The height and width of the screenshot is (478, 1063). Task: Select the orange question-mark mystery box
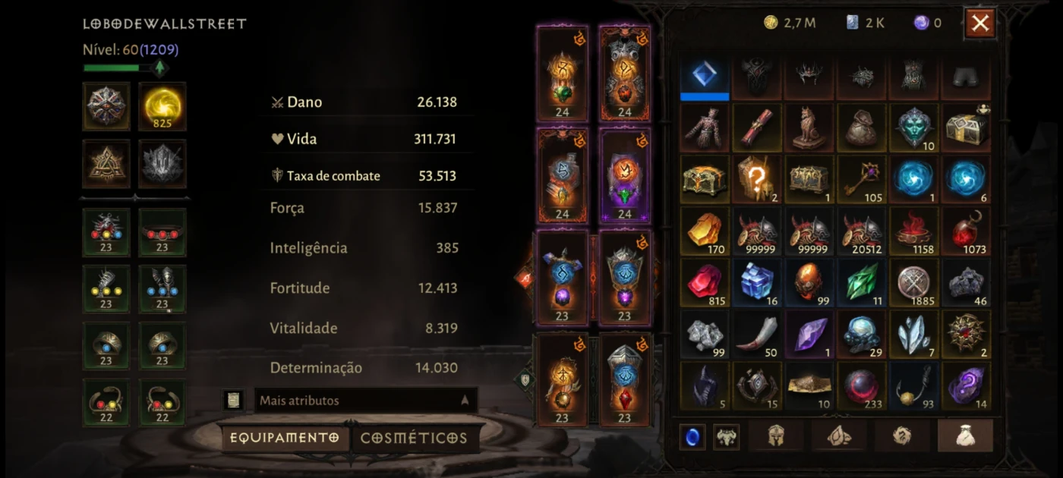pos(756,180)
